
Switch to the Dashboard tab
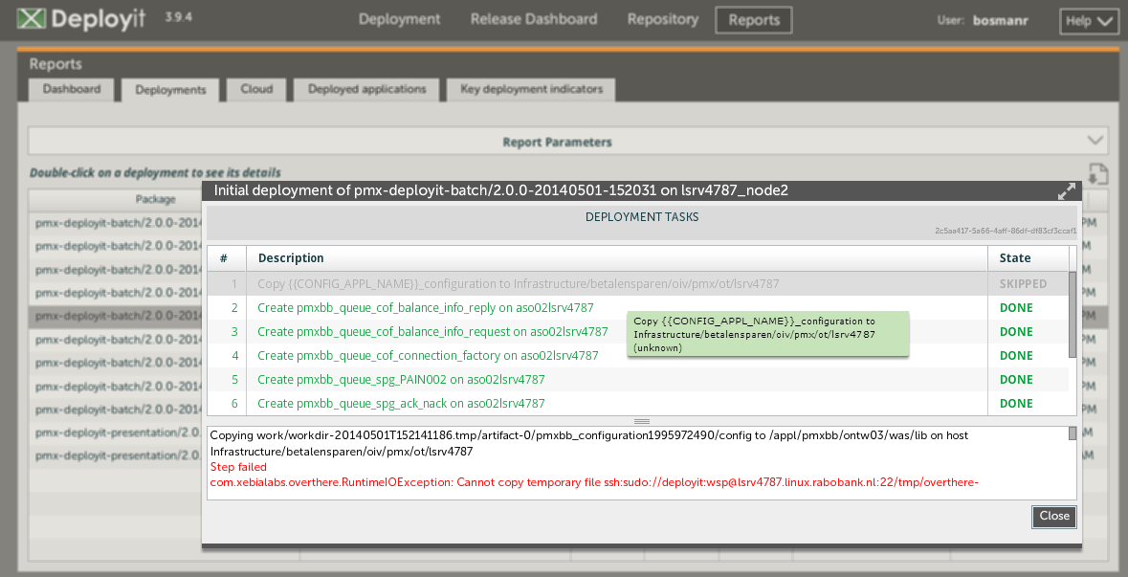[x=72, y=89]
